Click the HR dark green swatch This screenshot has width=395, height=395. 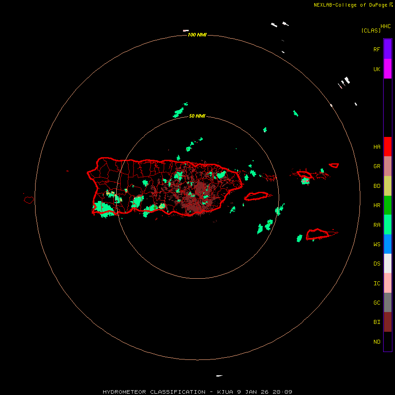click(x=388, y=205)
